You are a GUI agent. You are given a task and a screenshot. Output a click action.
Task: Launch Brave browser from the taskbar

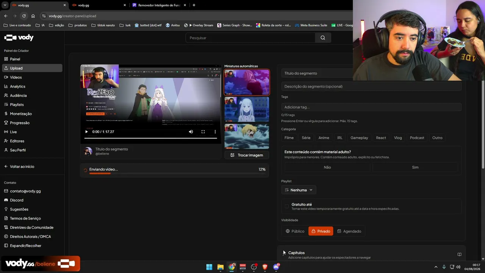265,267
